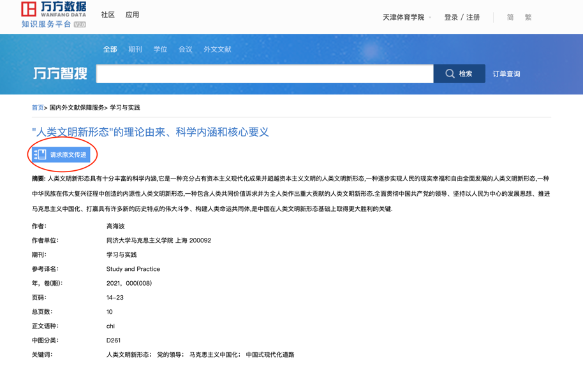
Task: Click keyword 人类文明新形态
Action: (128, 355)
